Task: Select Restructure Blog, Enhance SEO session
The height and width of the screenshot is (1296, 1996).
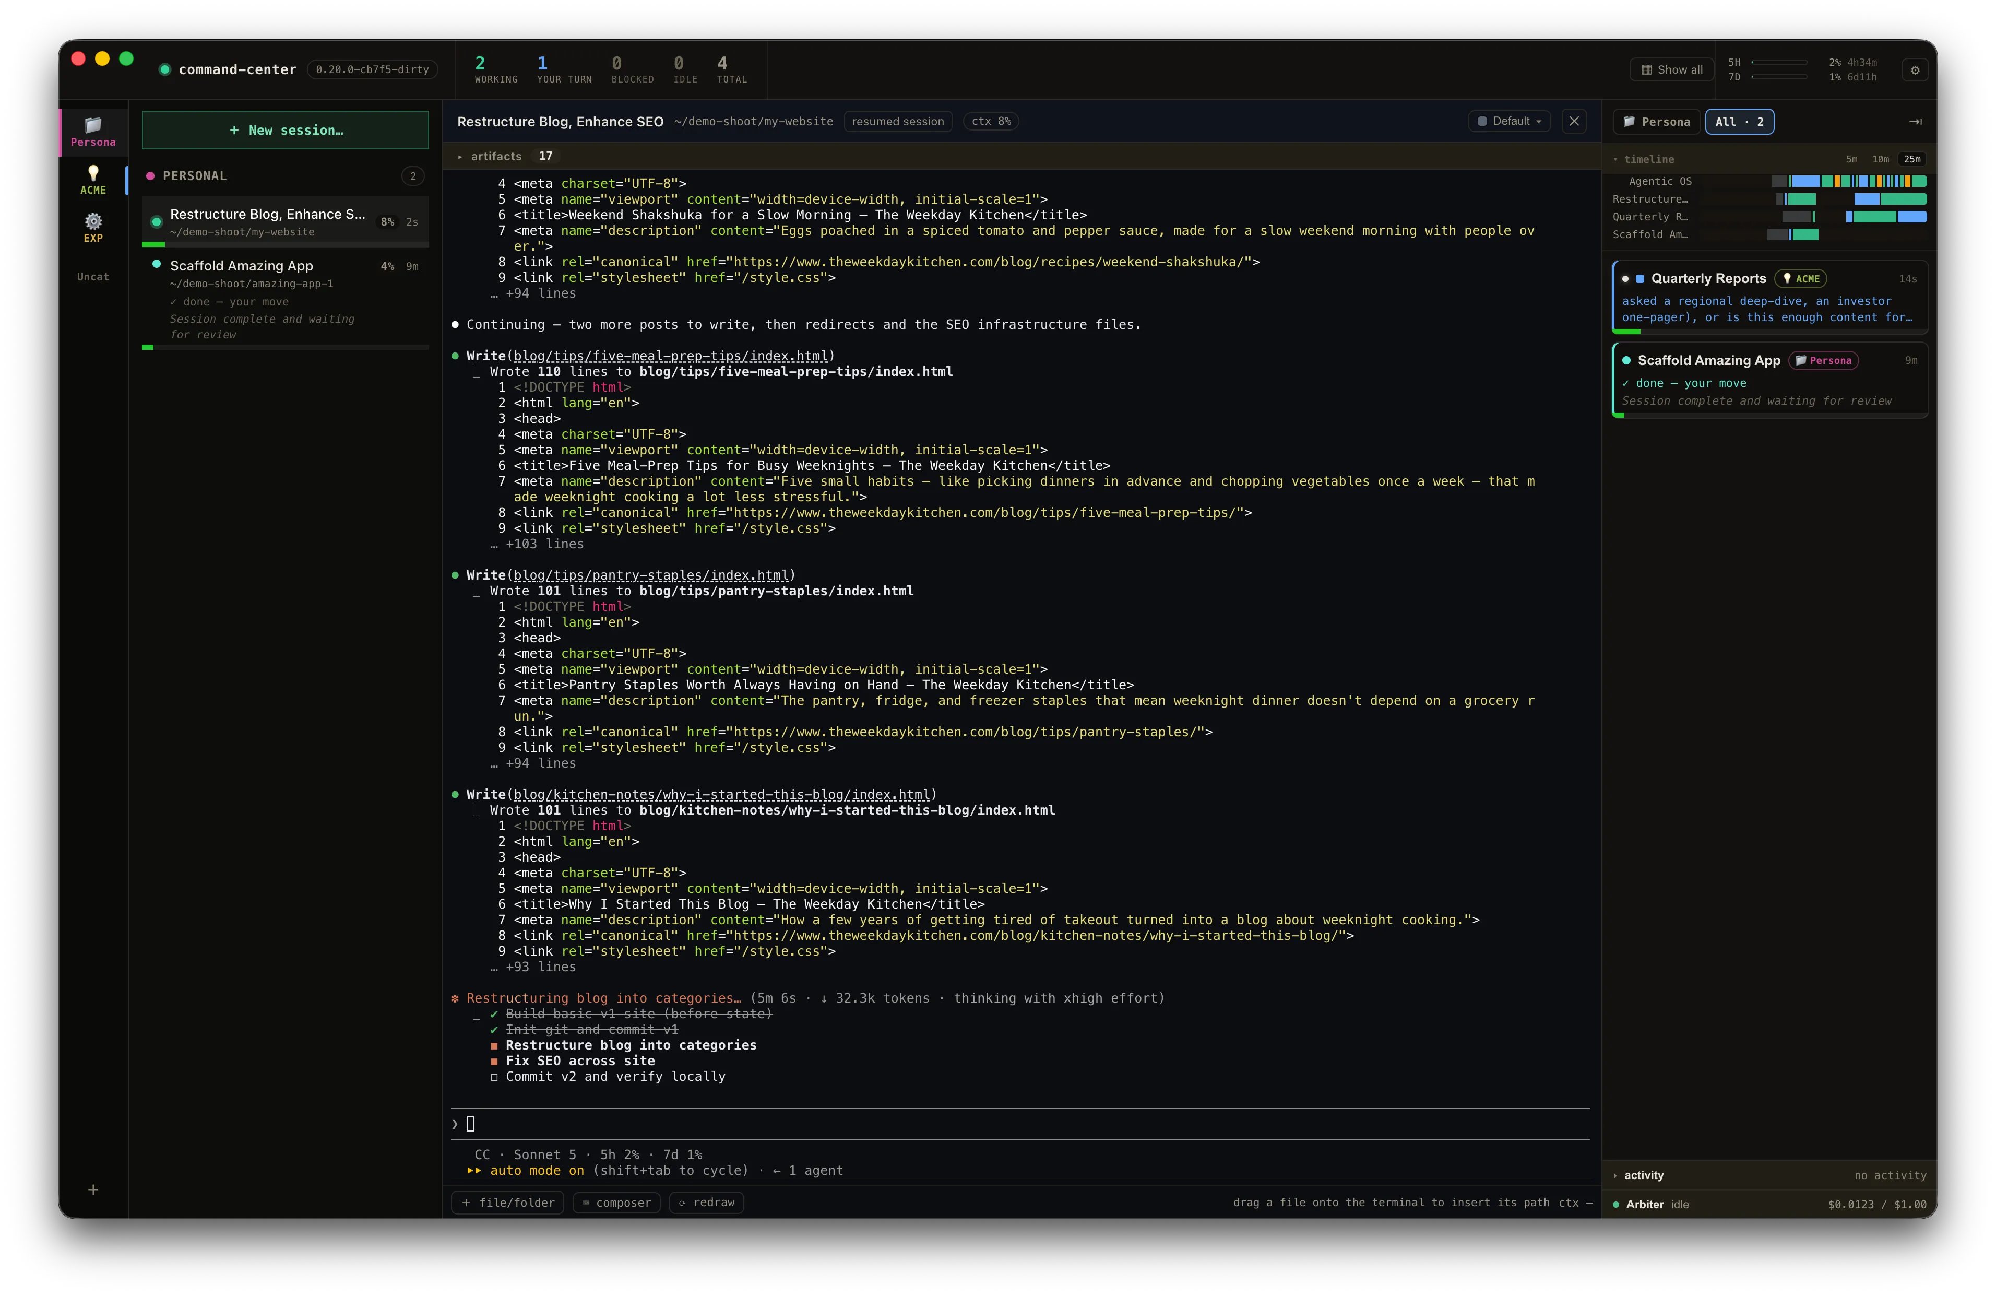Action: click(x=285, y=222)
